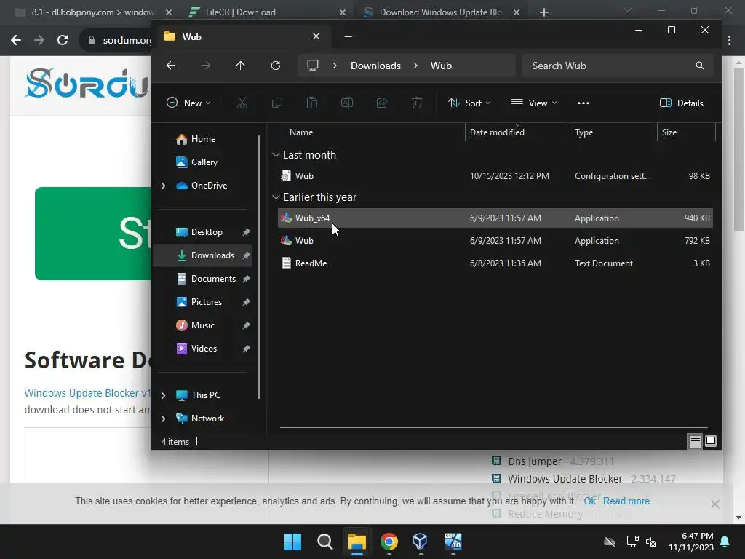Image resolution: width=745 pixels, height=559 pixels.
Task: Click Chrome's back arrow button
Action: click(16, 40)
